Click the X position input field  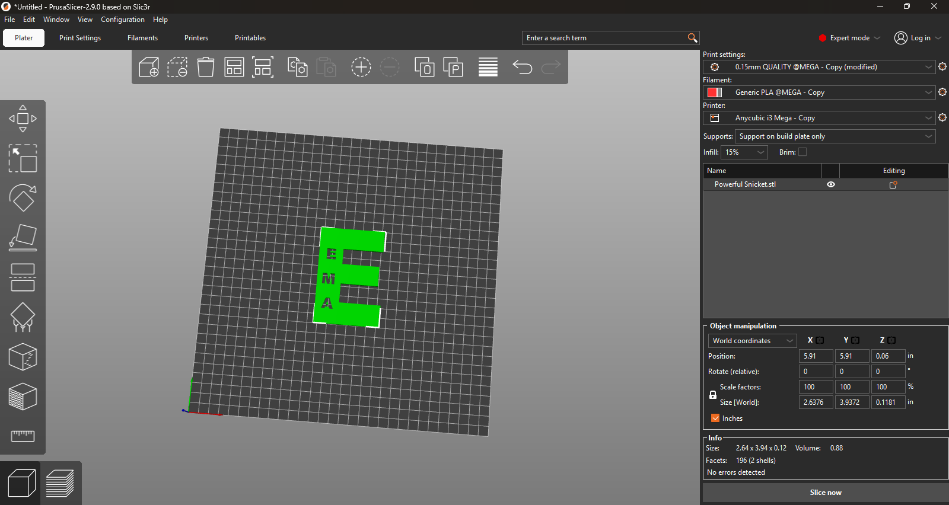816,356
